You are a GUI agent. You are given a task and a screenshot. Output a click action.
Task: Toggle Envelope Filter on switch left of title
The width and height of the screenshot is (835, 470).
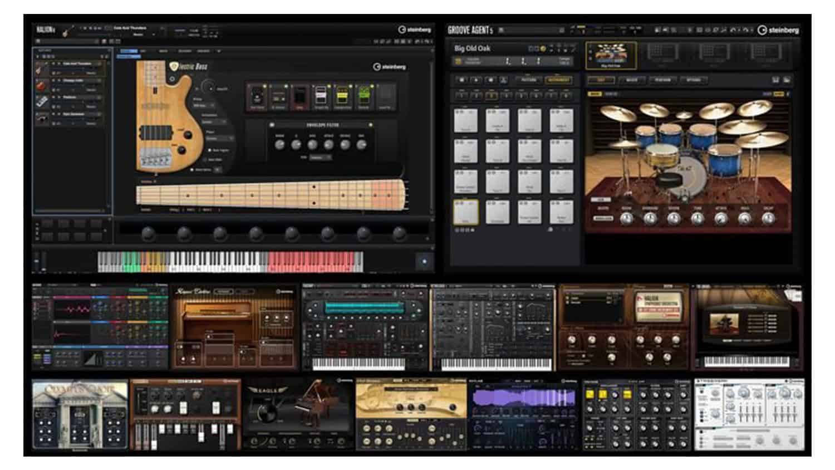coord(272,125)
